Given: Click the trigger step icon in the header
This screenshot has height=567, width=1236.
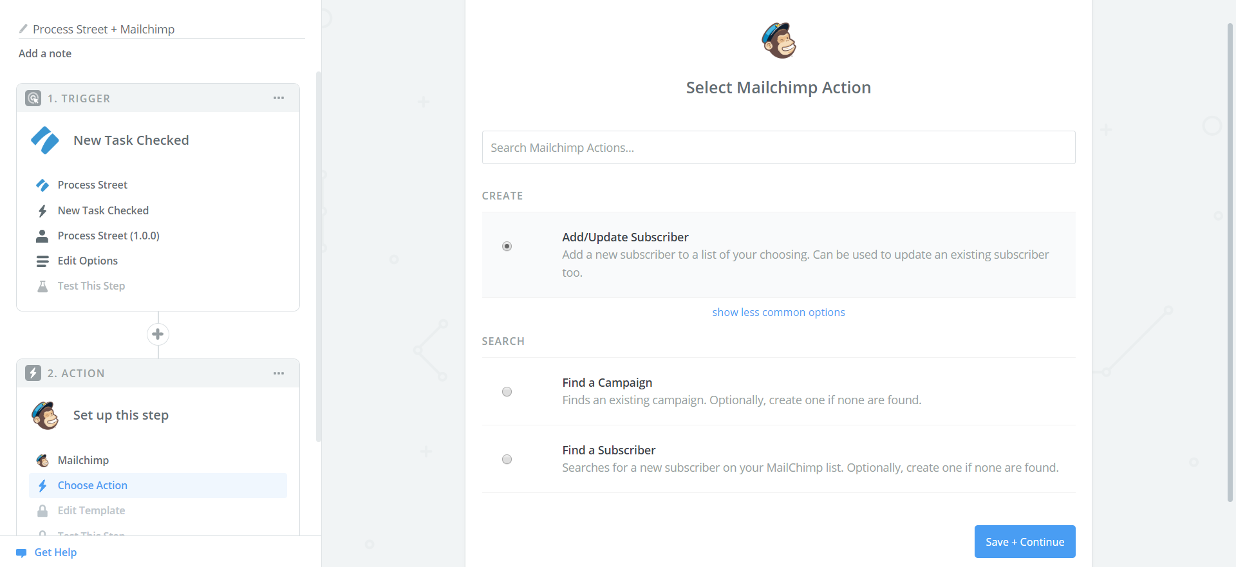Looking at the screenshot, I should click(33, 98).
